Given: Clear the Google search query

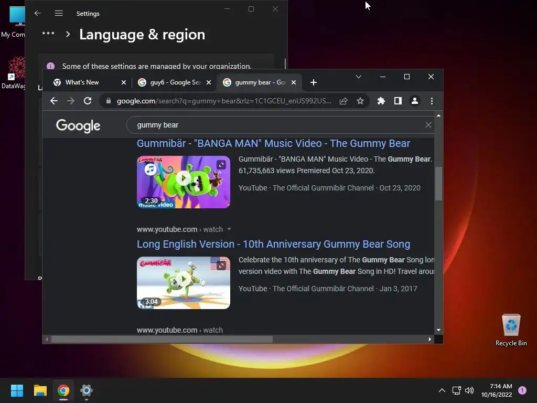Looking at the screenshot, I should coord(428,125).
